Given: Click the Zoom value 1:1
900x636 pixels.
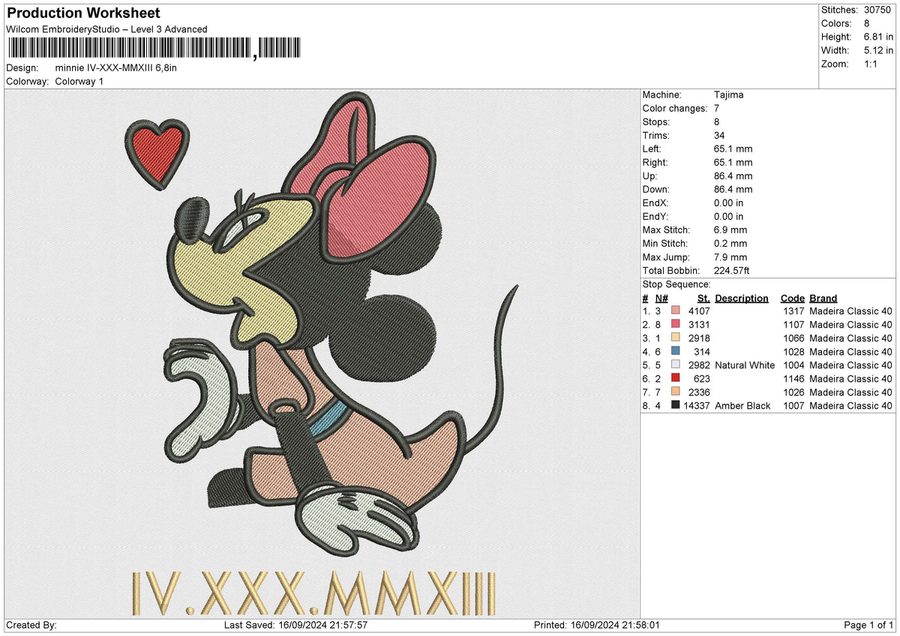Looking at the screenshot, I should pyautogui.click(x=872, y=64).
